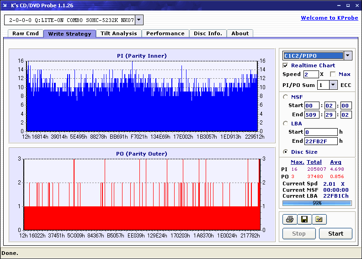The image size is (362, 259).
Task: Open the PI/PO Sum ECC dropdown
Action: coord(333,85)
